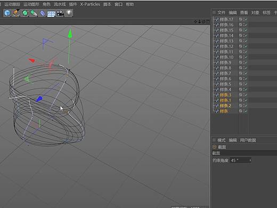Open Object Manager 文件 menu

(221, 12)
